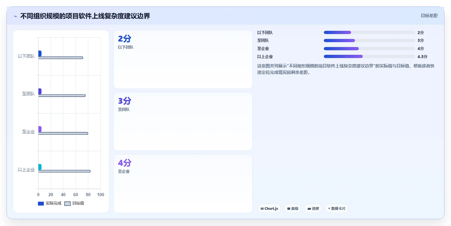Click the gray target bar for 至团队 in chart
The height and width of the screenshot is (226, 451).
pos(62,96)
